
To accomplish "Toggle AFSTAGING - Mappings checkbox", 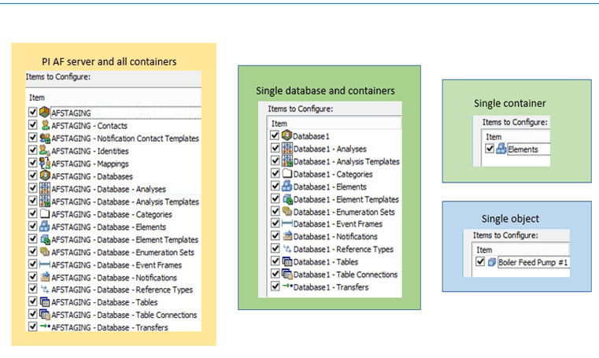I will [33, 163].
